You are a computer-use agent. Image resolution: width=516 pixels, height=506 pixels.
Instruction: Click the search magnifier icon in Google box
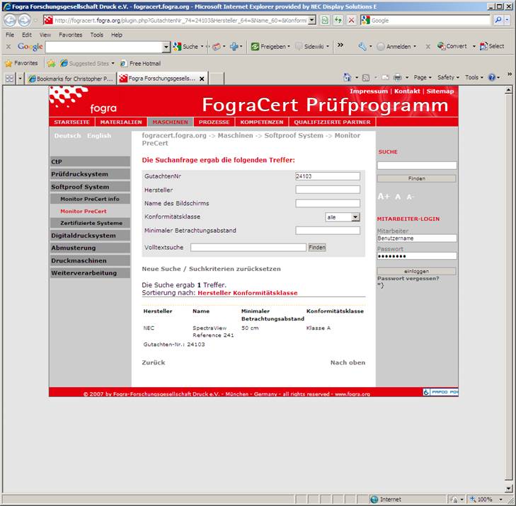(498, 21)
